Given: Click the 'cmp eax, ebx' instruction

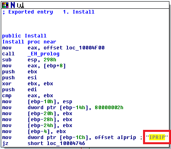Looking at the screenshot, I should (x=28, y=96).
